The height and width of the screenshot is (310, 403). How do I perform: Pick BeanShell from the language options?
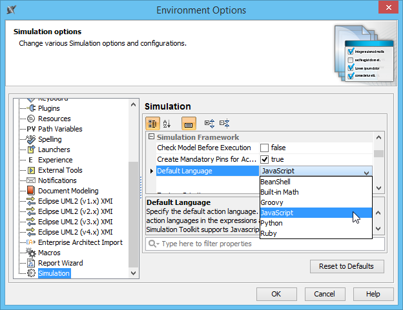[276, 182]
